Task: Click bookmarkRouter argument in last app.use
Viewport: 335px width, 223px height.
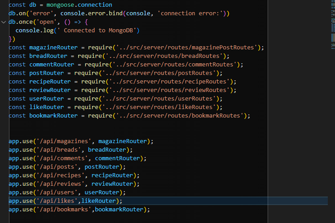Action: click(119, 210)
